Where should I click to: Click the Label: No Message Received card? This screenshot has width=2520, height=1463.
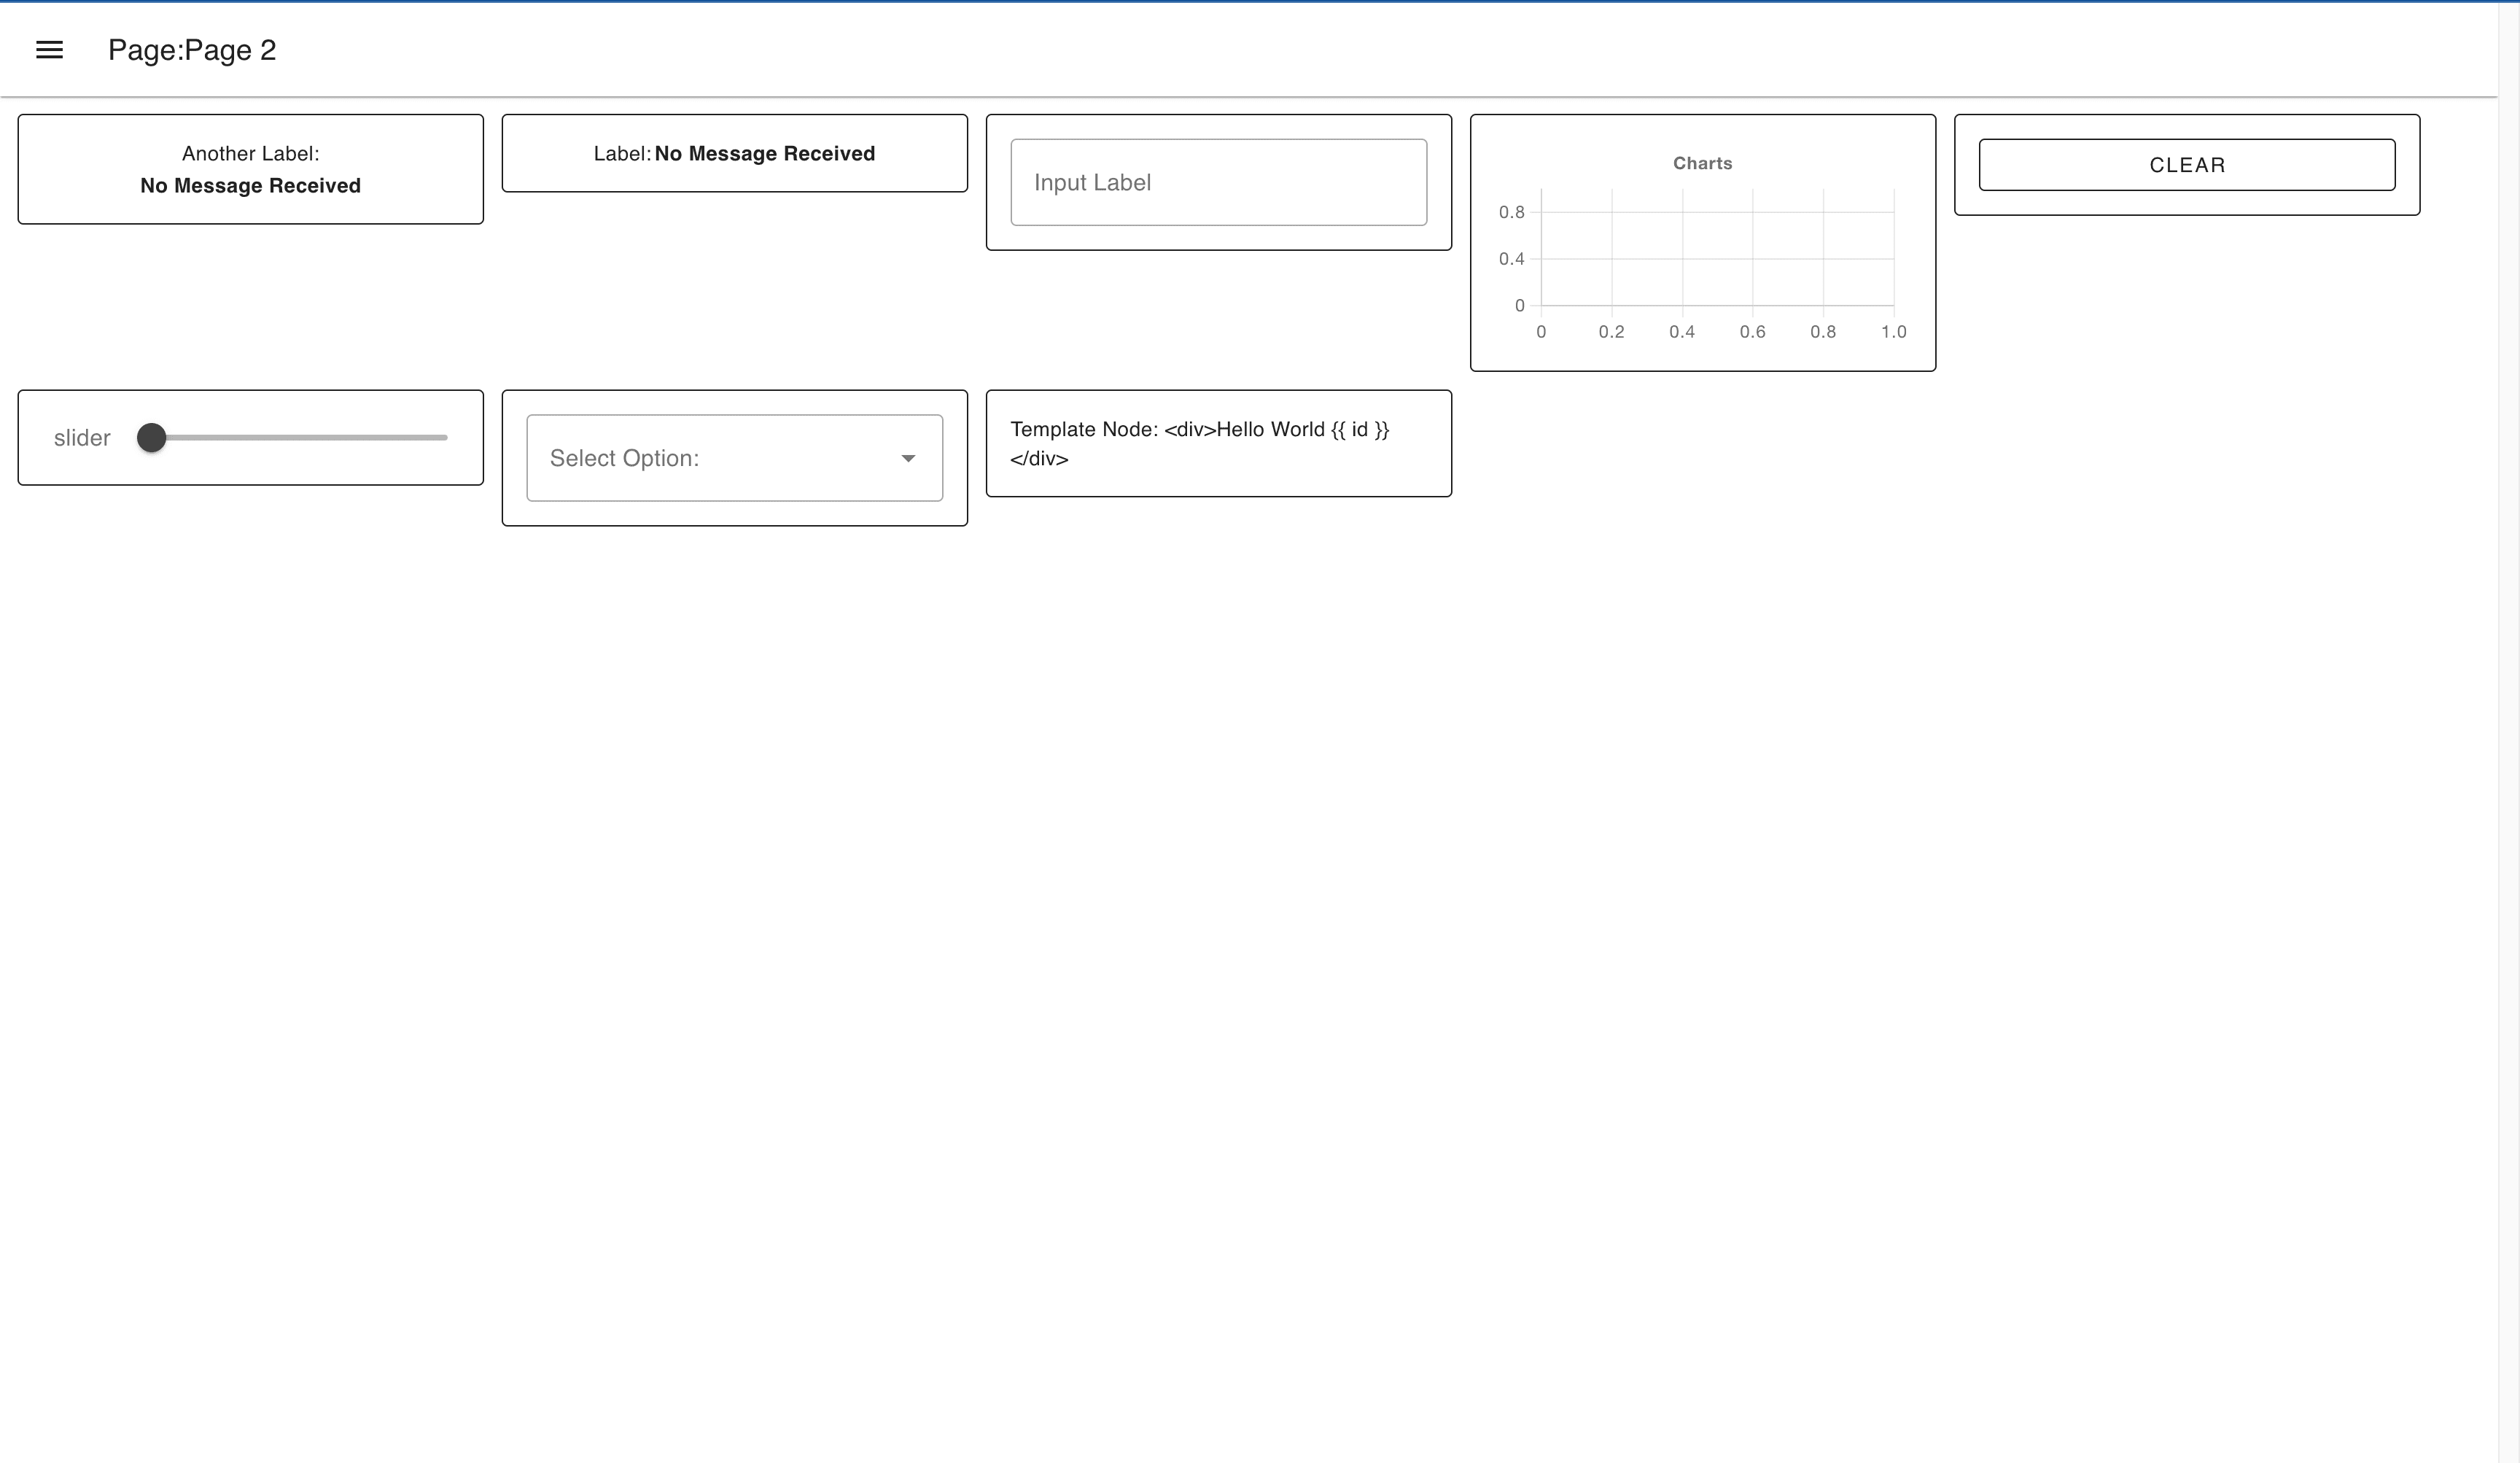pos(734,153)
